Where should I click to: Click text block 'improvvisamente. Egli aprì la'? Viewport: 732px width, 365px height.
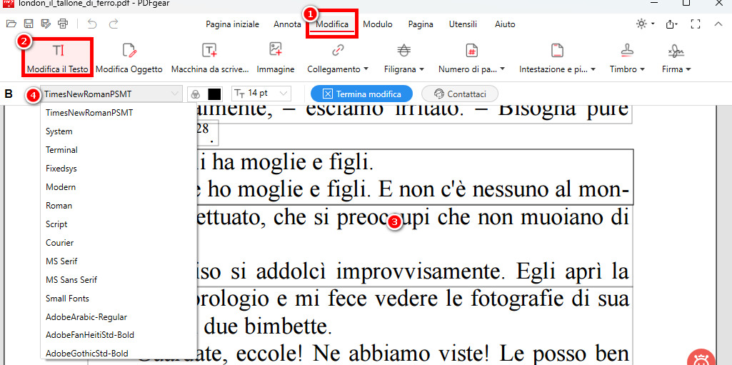click(482, 272)
